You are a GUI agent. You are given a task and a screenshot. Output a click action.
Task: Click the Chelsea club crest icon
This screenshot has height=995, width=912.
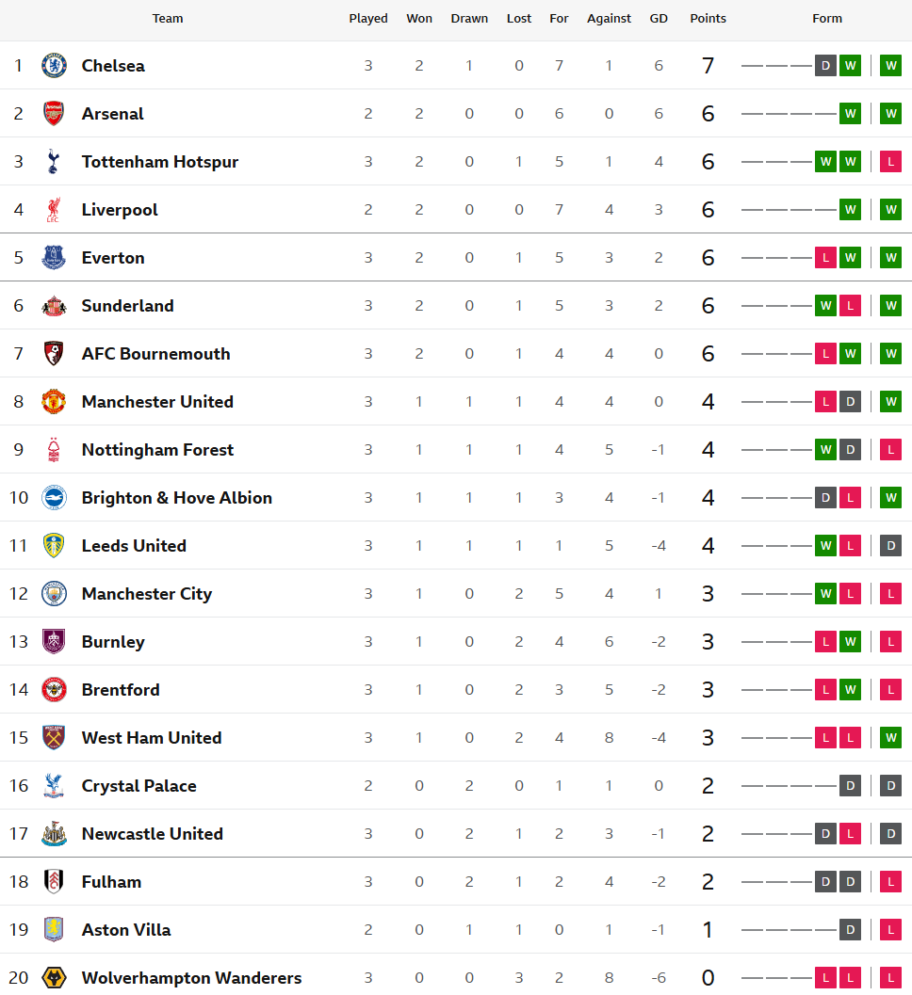(x=54, y=65)
